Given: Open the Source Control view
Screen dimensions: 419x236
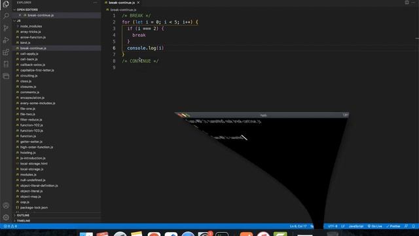Looking at the screenshot, I should click(x=6, y=28).
